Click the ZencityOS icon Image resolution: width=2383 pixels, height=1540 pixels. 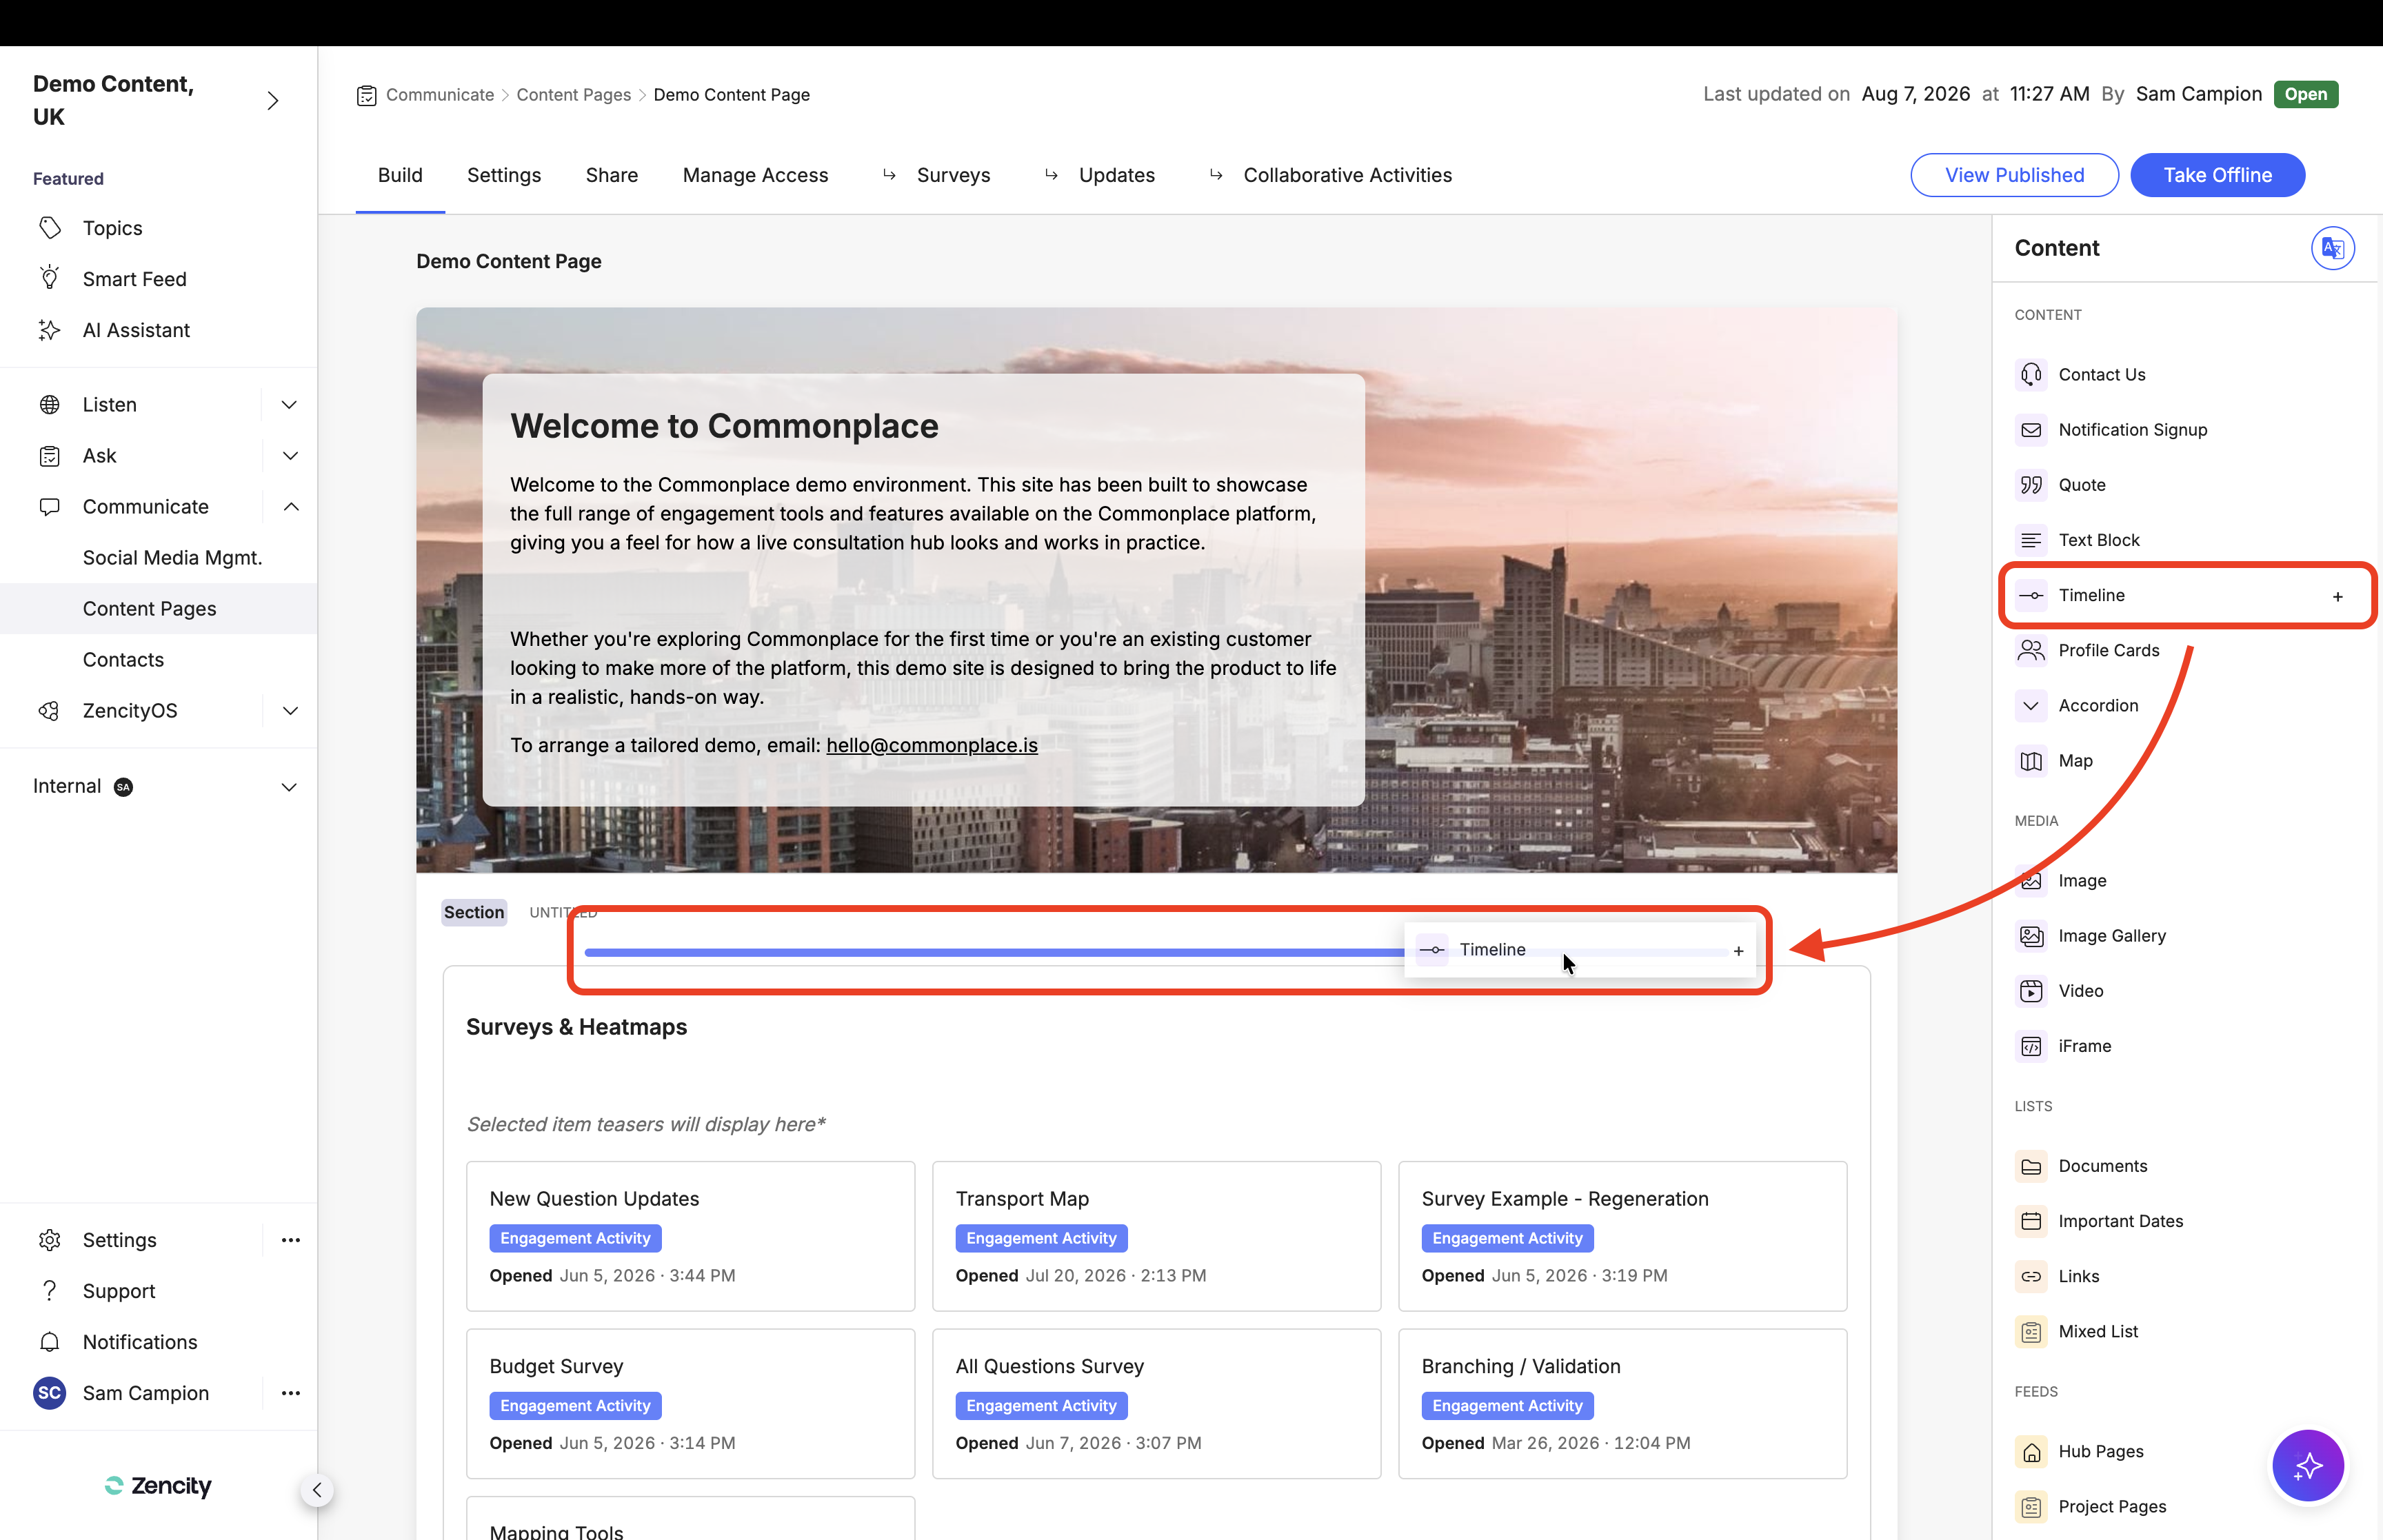(50, 711)
